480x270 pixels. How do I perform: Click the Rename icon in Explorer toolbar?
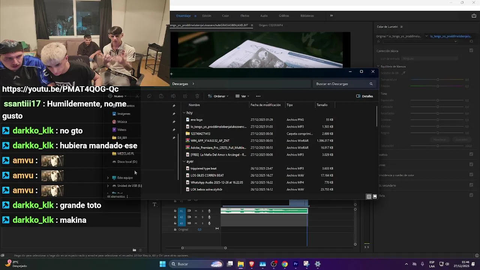[173, 96]
